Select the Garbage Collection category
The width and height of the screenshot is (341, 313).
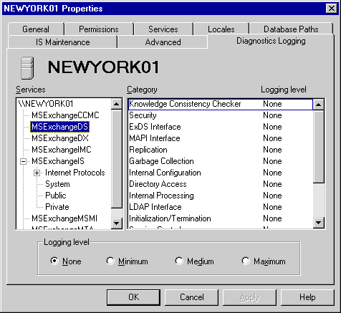pos(221,161)
